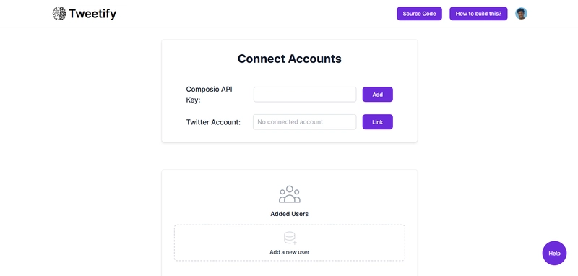Image resolution: width=578 pixels, height=276 pixels.
Task: Select the Added Users label
Action: pos(290,214)
